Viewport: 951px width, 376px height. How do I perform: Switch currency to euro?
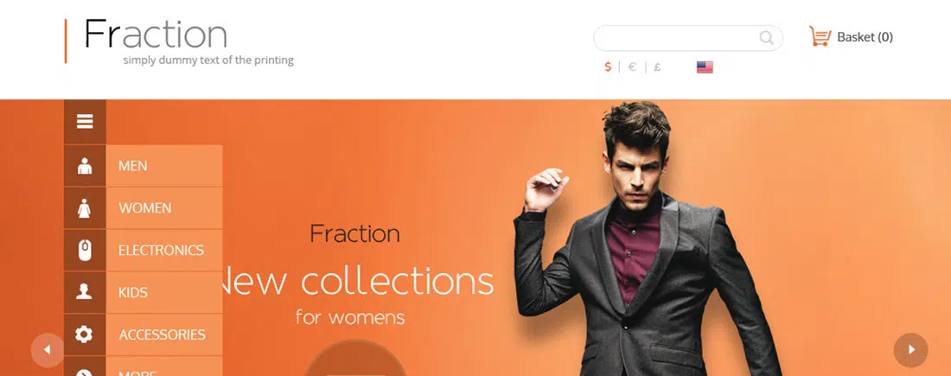coord(633,67)
